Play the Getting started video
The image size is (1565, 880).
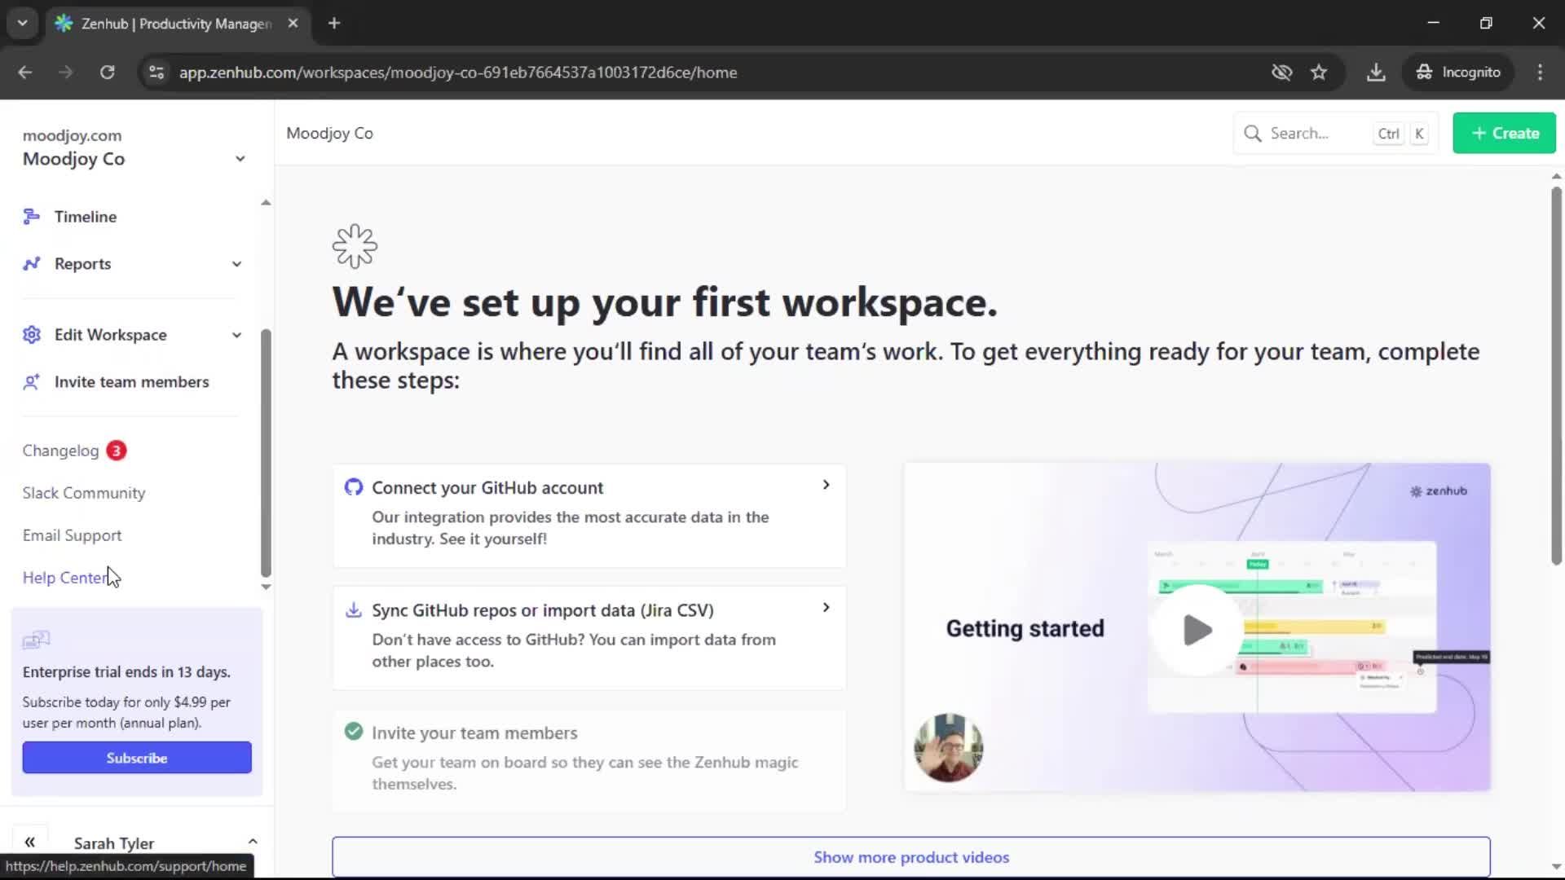(x=1196, y=629)
